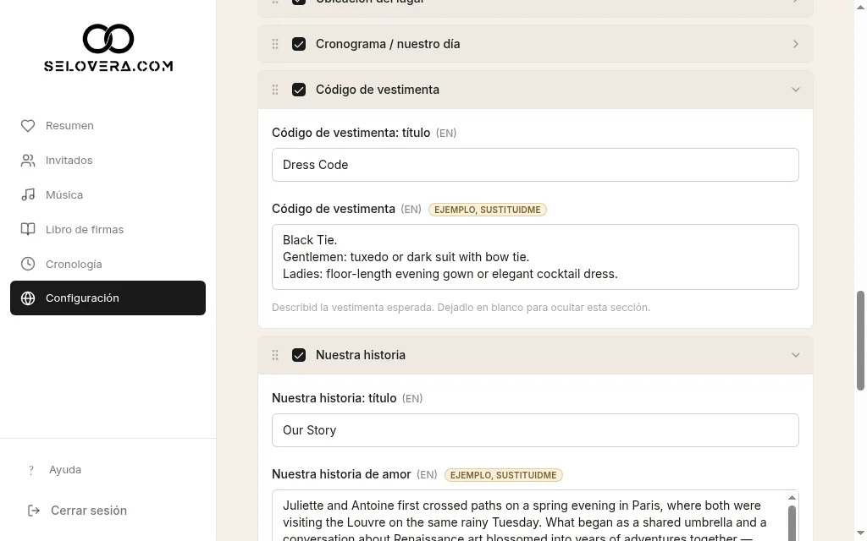
Task: Open the Música section
Action: [x=108, y=195]
